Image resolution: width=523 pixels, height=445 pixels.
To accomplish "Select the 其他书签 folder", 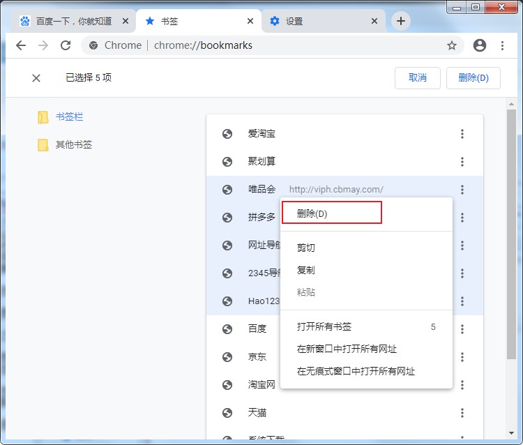I will (x=74, y=144).
